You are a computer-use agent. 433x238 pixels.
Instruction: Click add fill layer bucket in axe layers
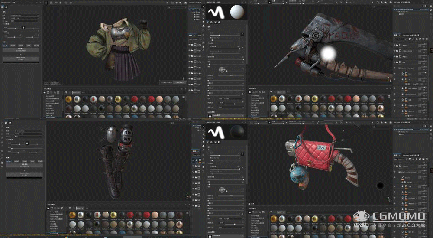click(x=417, y=39)
